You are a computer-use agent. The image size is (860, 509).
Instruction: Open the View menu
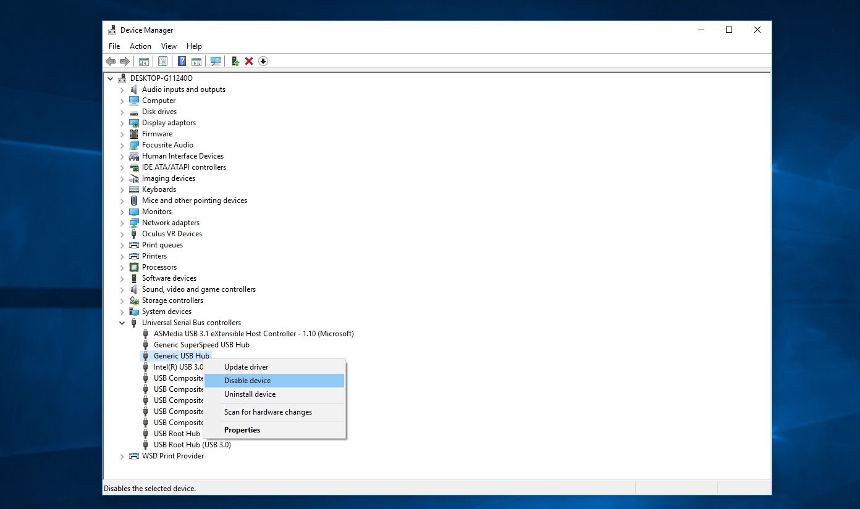click(169, 46)
